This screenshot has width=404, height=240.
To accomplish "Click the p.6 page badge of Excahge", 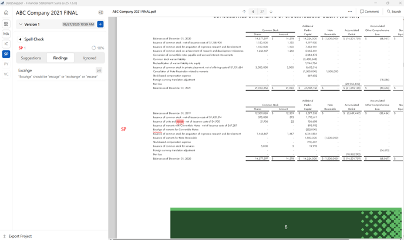I will tap(99, 70).
